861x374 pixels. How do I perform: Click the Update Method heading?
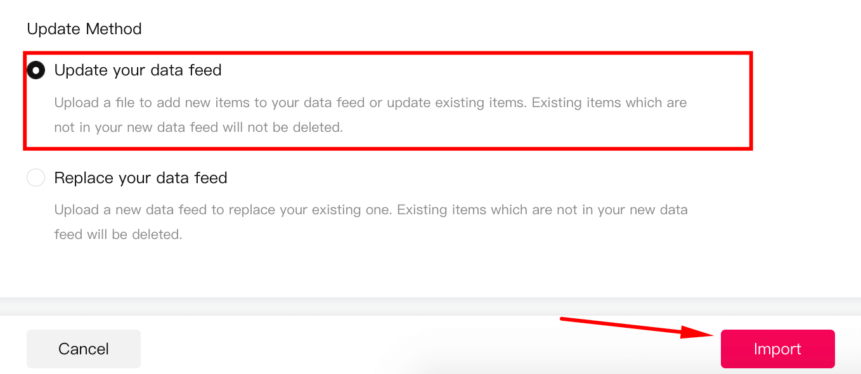84,29
